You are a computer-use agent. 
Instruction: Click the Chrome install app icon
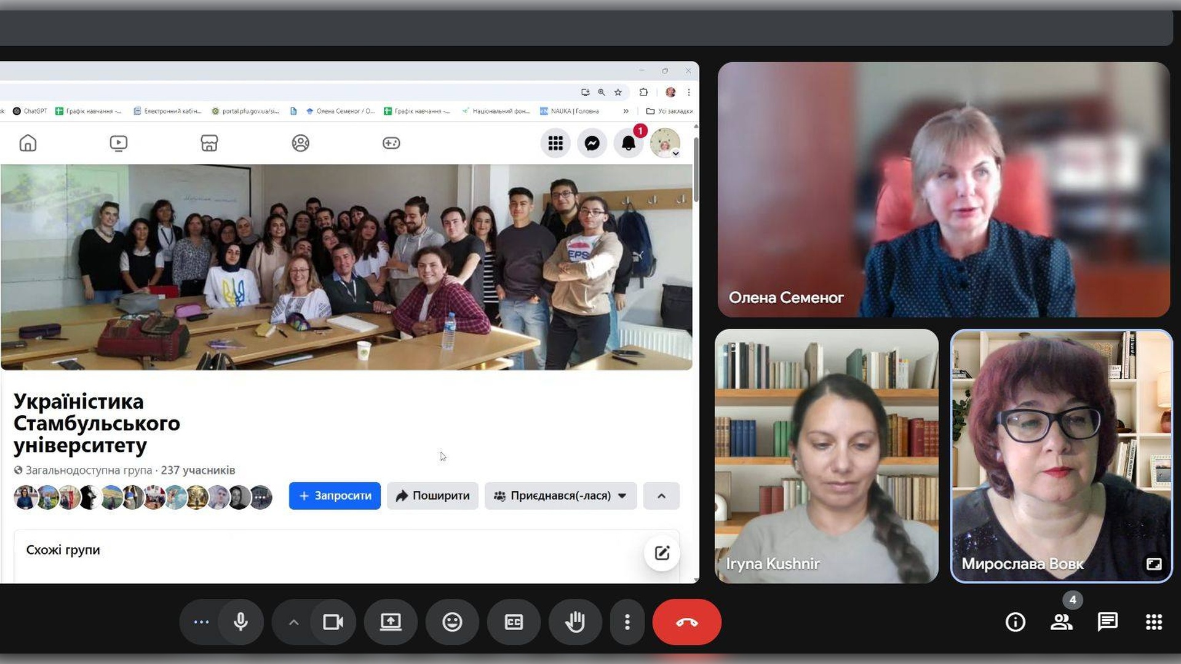coord(585,92)
